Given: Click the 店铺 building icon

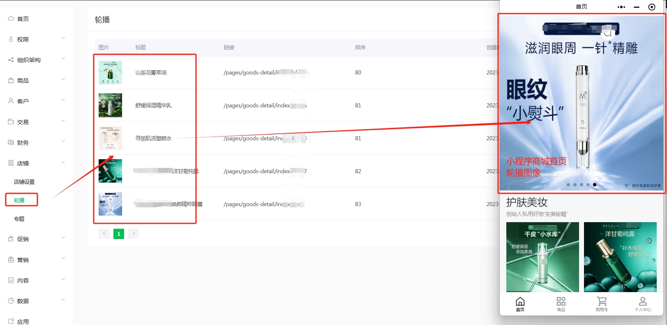Looking at the screenshot, I should pos(11,163).
